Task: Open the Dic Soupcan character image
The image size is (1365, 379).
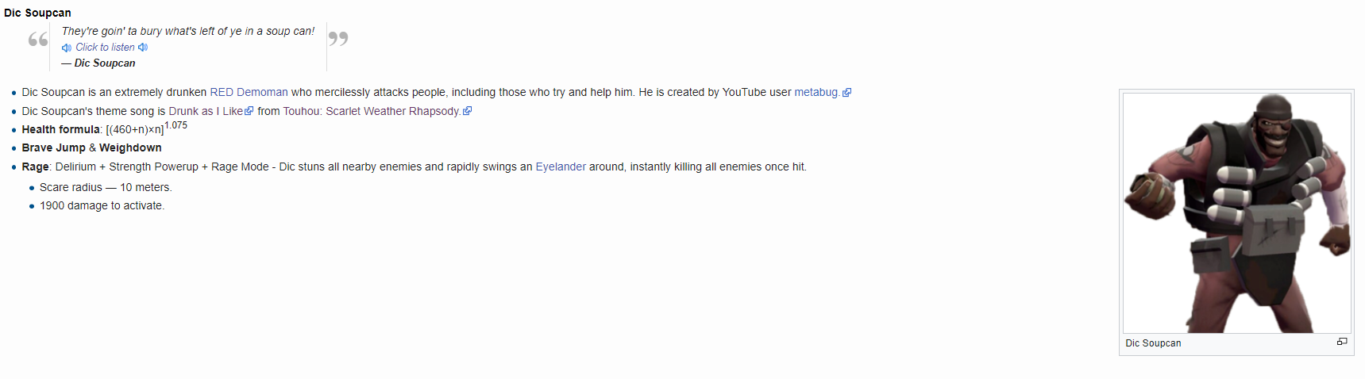Action: pos(1236,212)
